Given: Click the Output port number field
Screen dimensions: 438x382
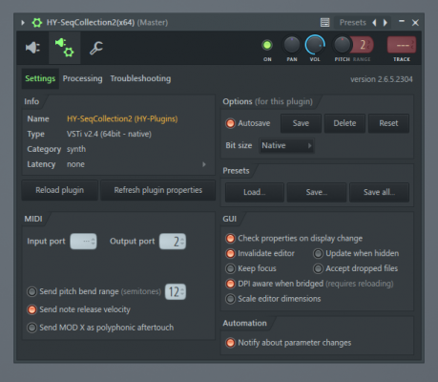Looking at the screenshot, I should pos(173,242).
